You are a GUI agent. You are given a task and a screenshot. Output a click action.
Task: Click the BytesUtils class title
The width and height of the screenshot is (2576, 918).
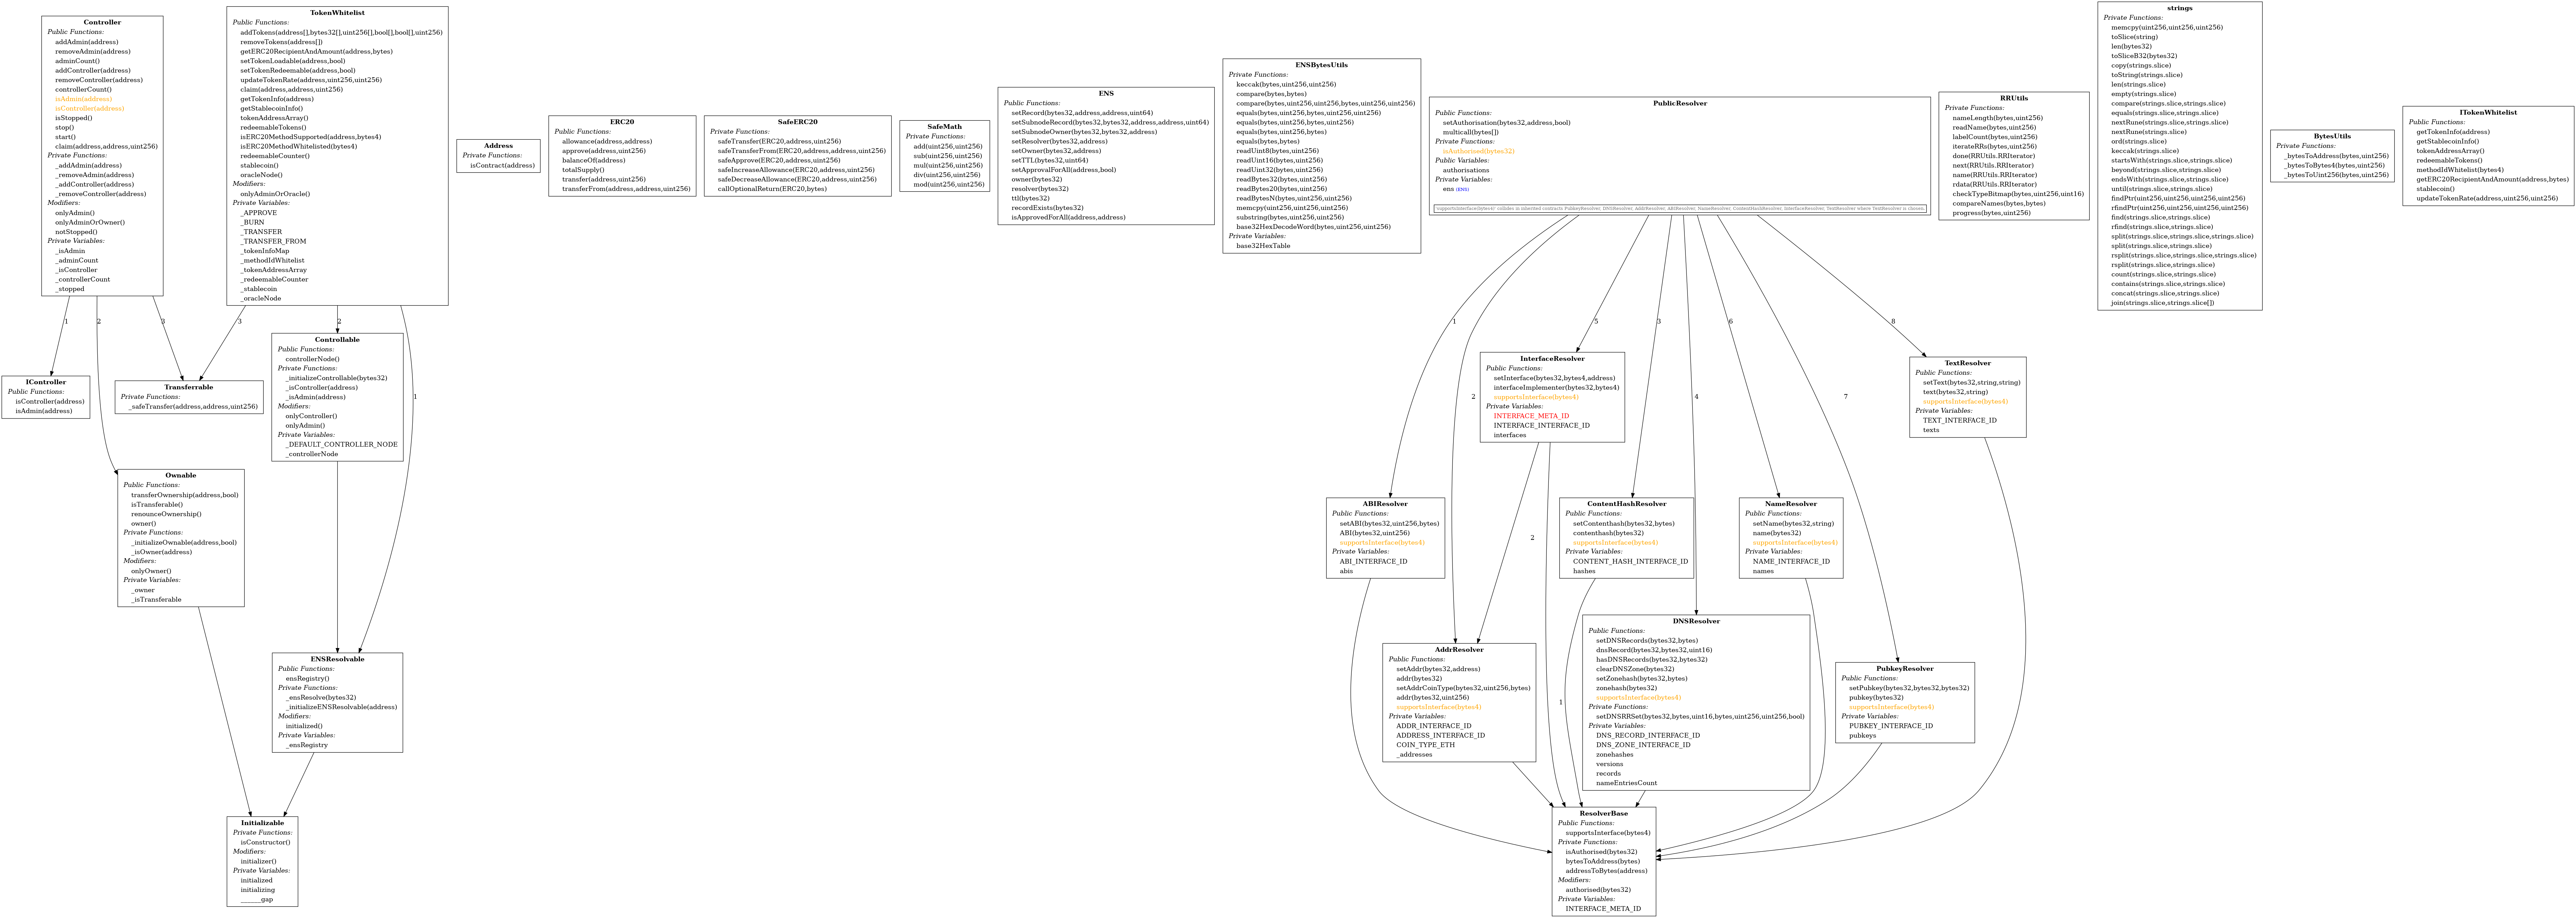[x=2332, y=136]
